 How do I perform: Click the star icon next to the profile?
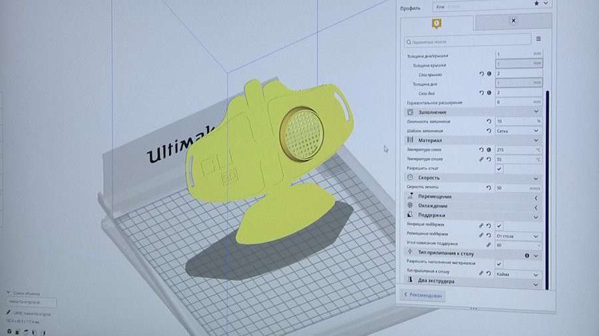pos(536,3)
